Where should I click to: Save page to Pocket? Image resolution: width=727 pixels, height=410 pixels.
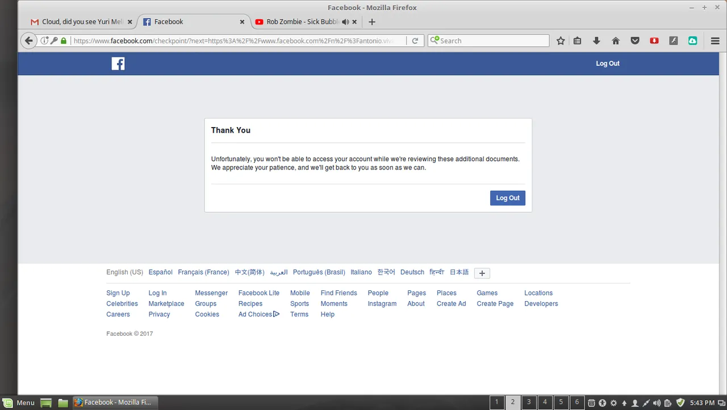(x=635, y=41)
